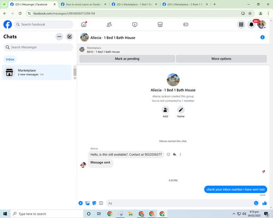Screen dimensions: 273x218
Task: Open the notifications bell
Action: [x=251, y=25]
